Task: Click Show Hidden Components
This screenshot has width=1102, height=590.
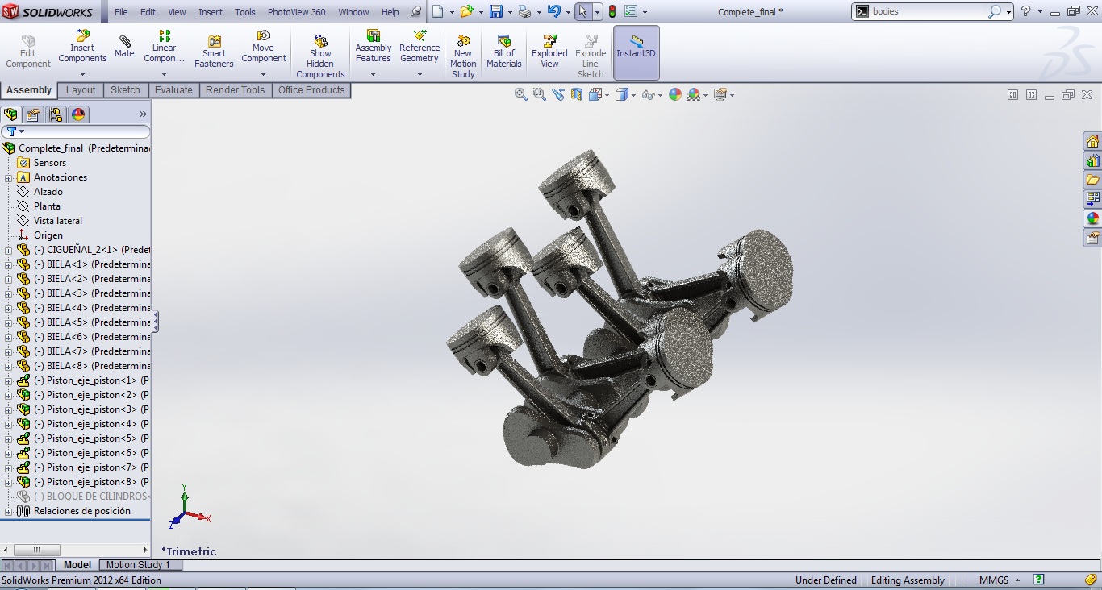Action: point(320,56)
